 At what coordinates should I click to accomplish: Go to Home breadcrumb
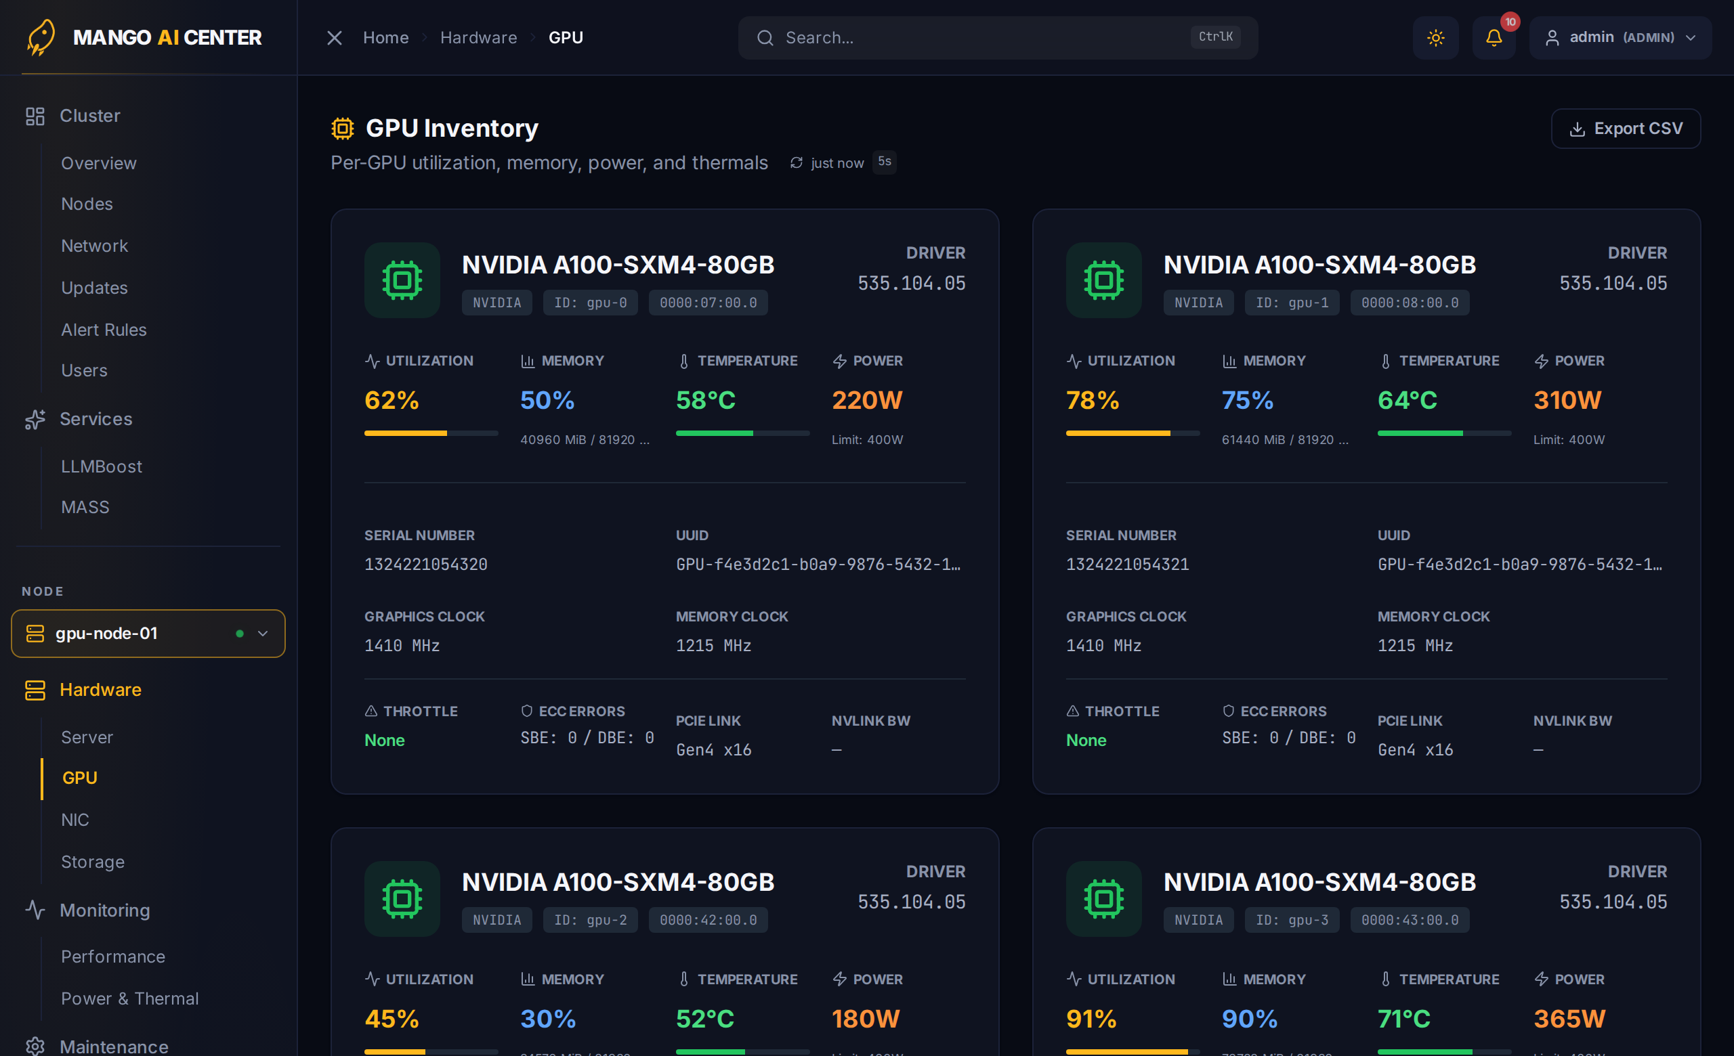(x=385, y=38)
